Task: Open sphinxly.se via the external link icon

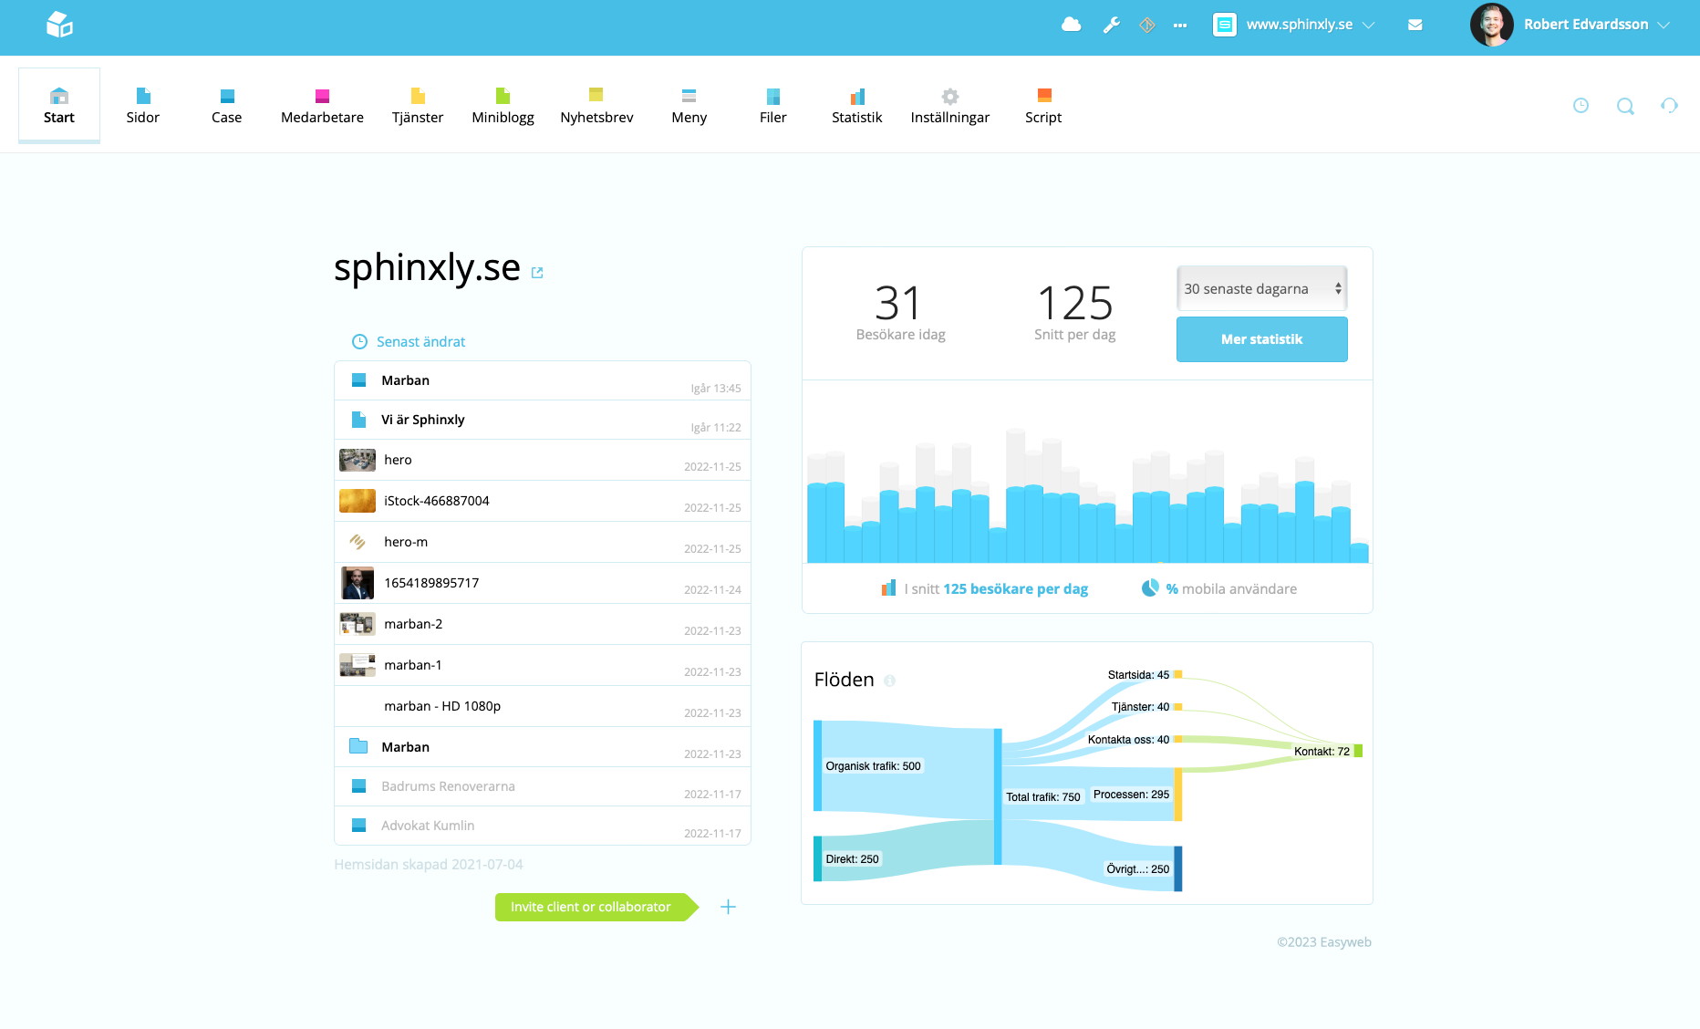Action: [x=537, y=272]
